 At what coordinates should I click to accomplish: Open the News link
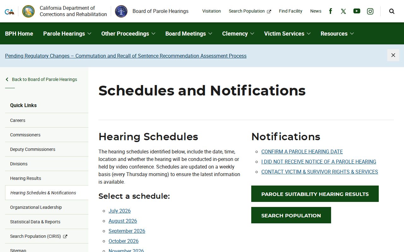[x=316, y=11]
